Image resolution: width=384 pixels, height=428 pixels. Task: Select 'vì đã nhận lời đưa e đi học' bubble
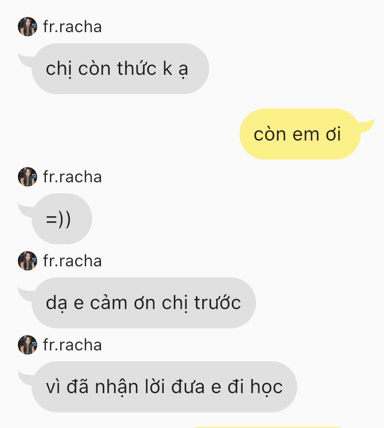pos(164,387)
